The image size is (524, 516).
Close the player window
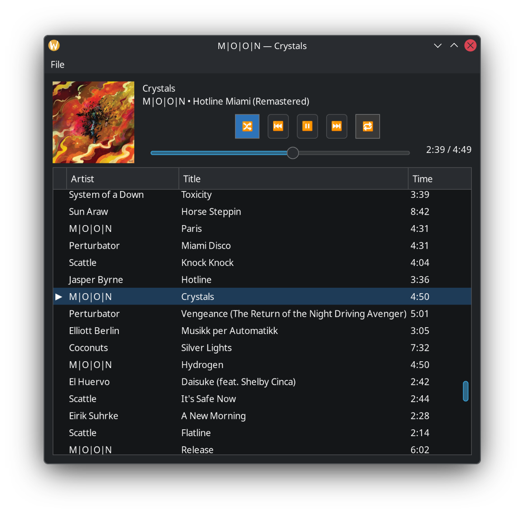(x=470, y=45)
